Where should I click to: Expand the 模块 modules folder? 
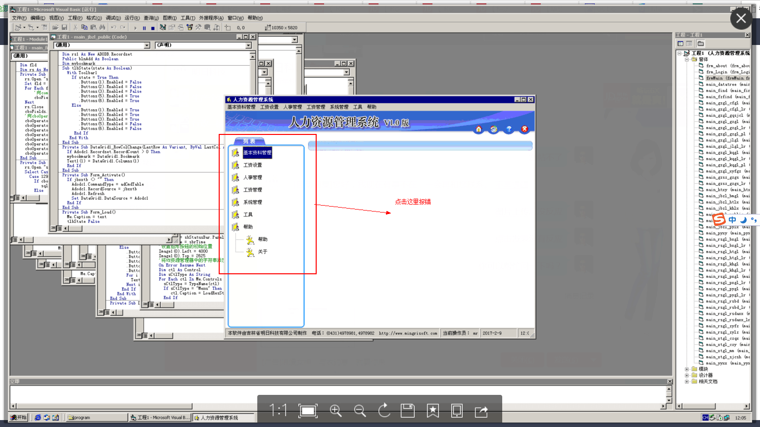coord(687,369)
